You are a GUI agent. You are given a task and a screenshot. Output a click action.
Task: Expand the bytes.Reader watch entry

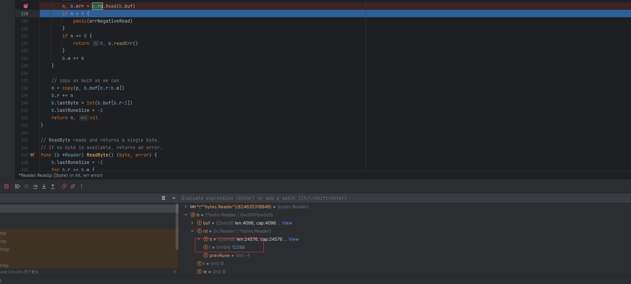point(186,207)
